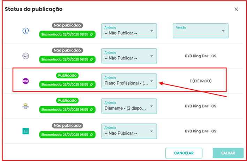Click the sync refresh icon in the OLX row
247x161 pixels.
click(x=91, y=84)
